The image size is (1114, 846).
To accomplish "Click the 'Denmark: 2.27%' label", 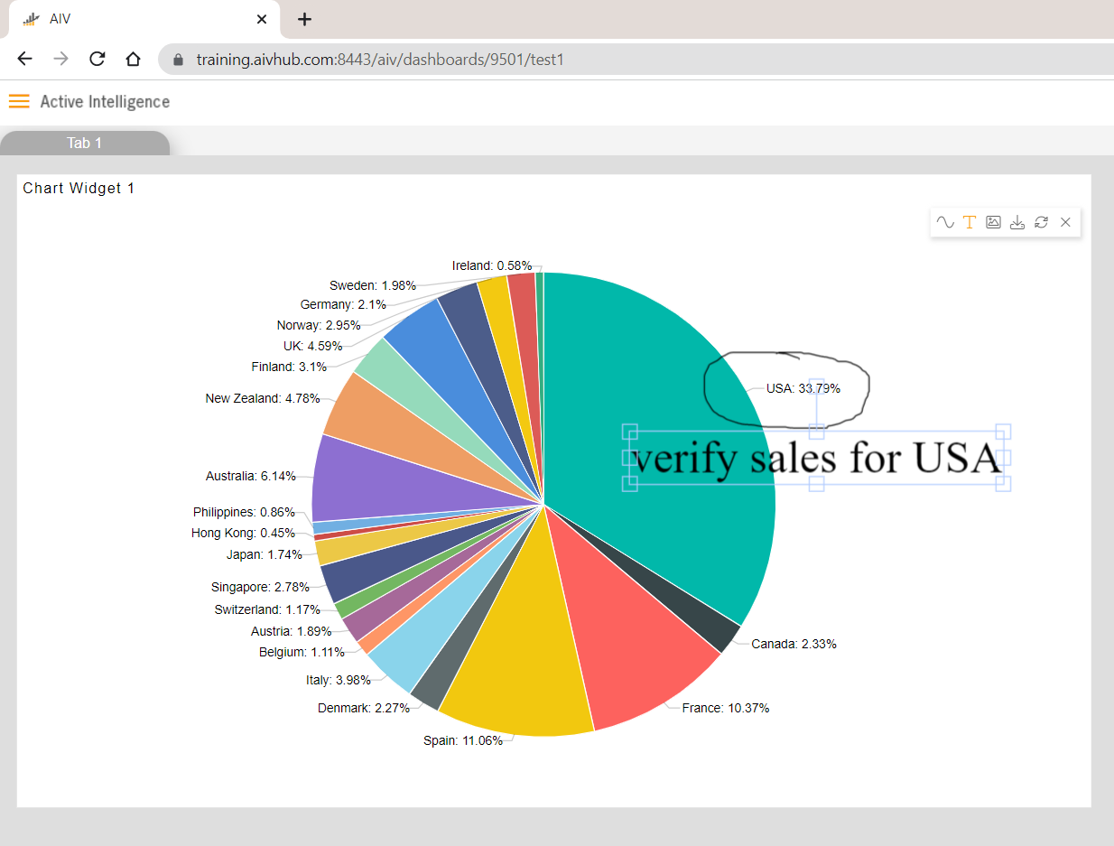I will (364, 708).
